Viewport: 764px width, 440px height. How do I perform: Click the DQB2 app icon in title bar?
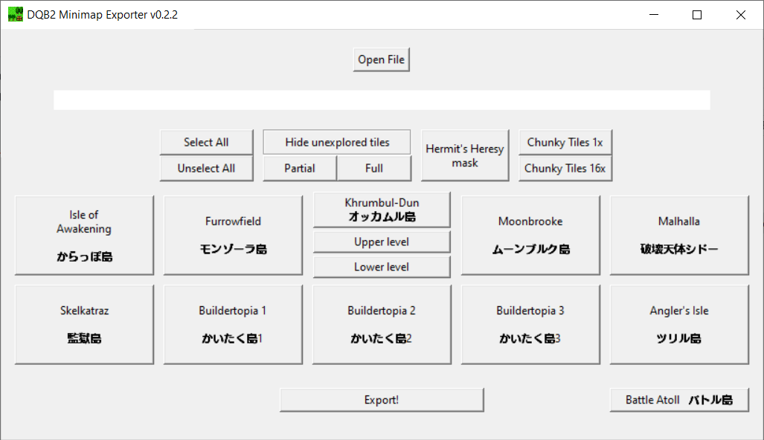click(x=16, y=15)
